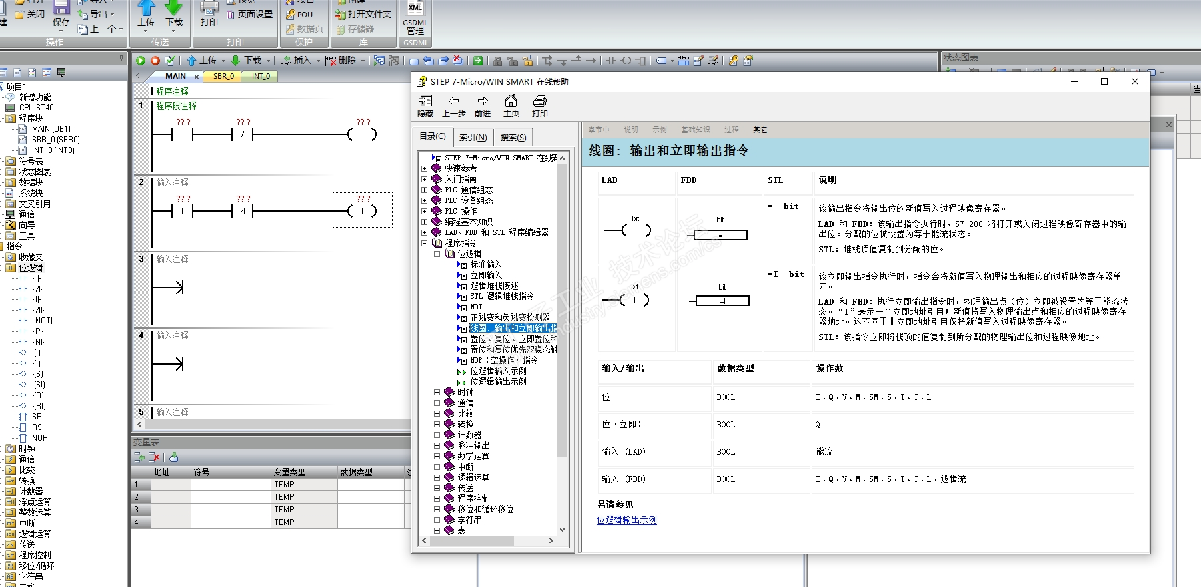Viewport: 1201px width, 587px height.
Task: Open 位逻辑输入示例 topic in help tree
Action: click(x=498, y=371)
